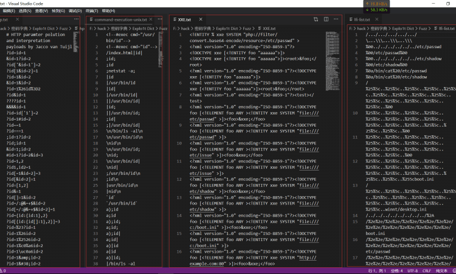Click the file icon on XXE.txt tab

tap(174, 19)
